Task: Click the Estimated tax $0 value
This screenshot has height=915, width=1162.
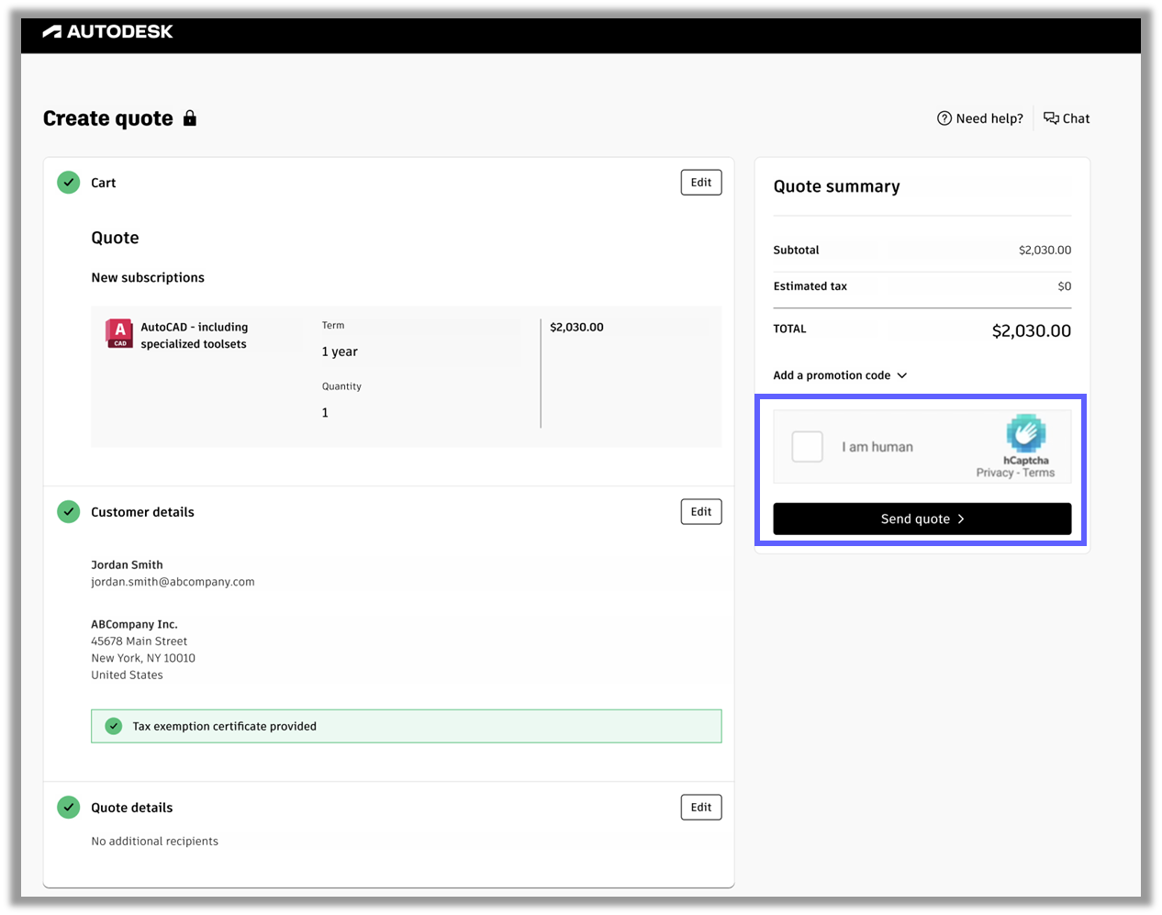Action: (1064, 286)
